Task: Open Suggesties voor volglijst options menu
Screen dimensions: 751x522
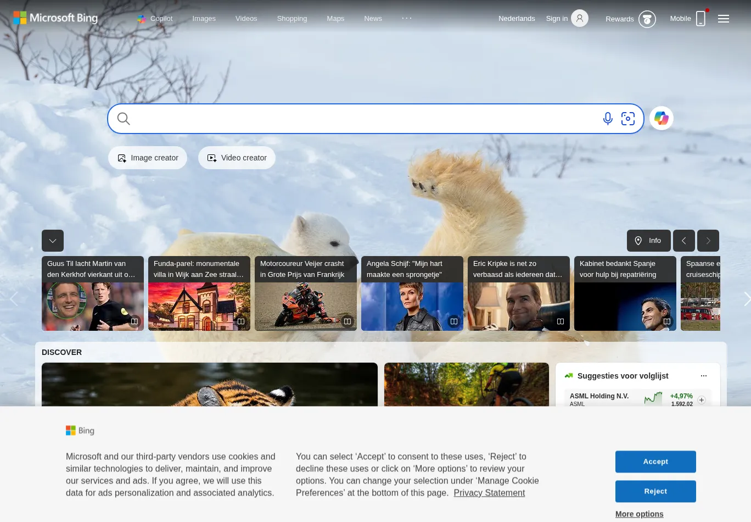Action: pyautogui.click(x=704, y=376)
